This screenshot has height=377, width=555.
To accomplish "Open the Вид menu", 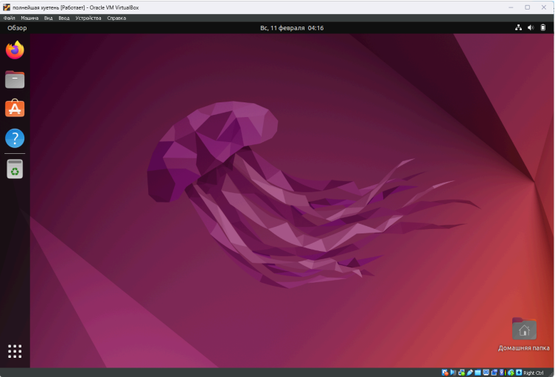I will point(48,18).
